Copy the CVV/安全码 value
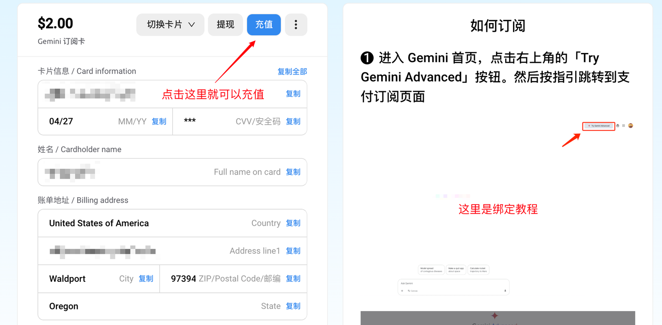 click(293, 121)
